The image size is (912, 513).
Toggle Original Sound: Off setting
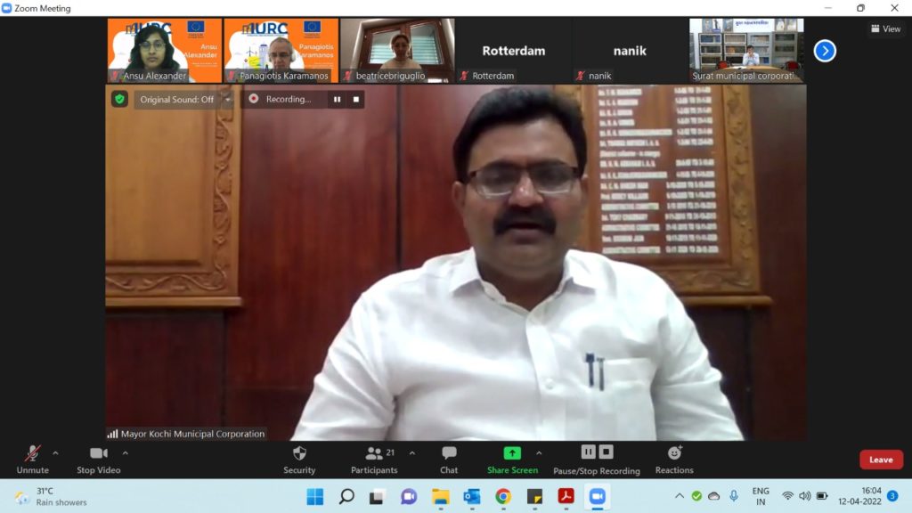[176, 100]
